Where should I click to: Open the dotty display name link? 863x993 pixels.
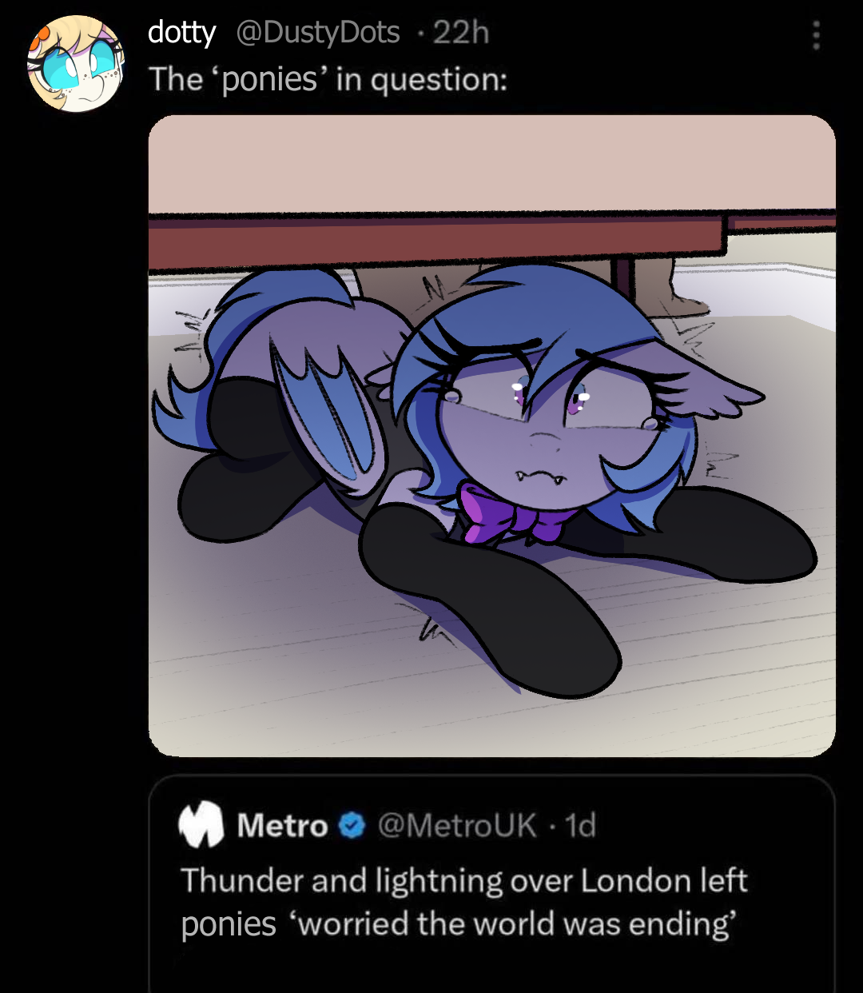[x=181, y=32]
